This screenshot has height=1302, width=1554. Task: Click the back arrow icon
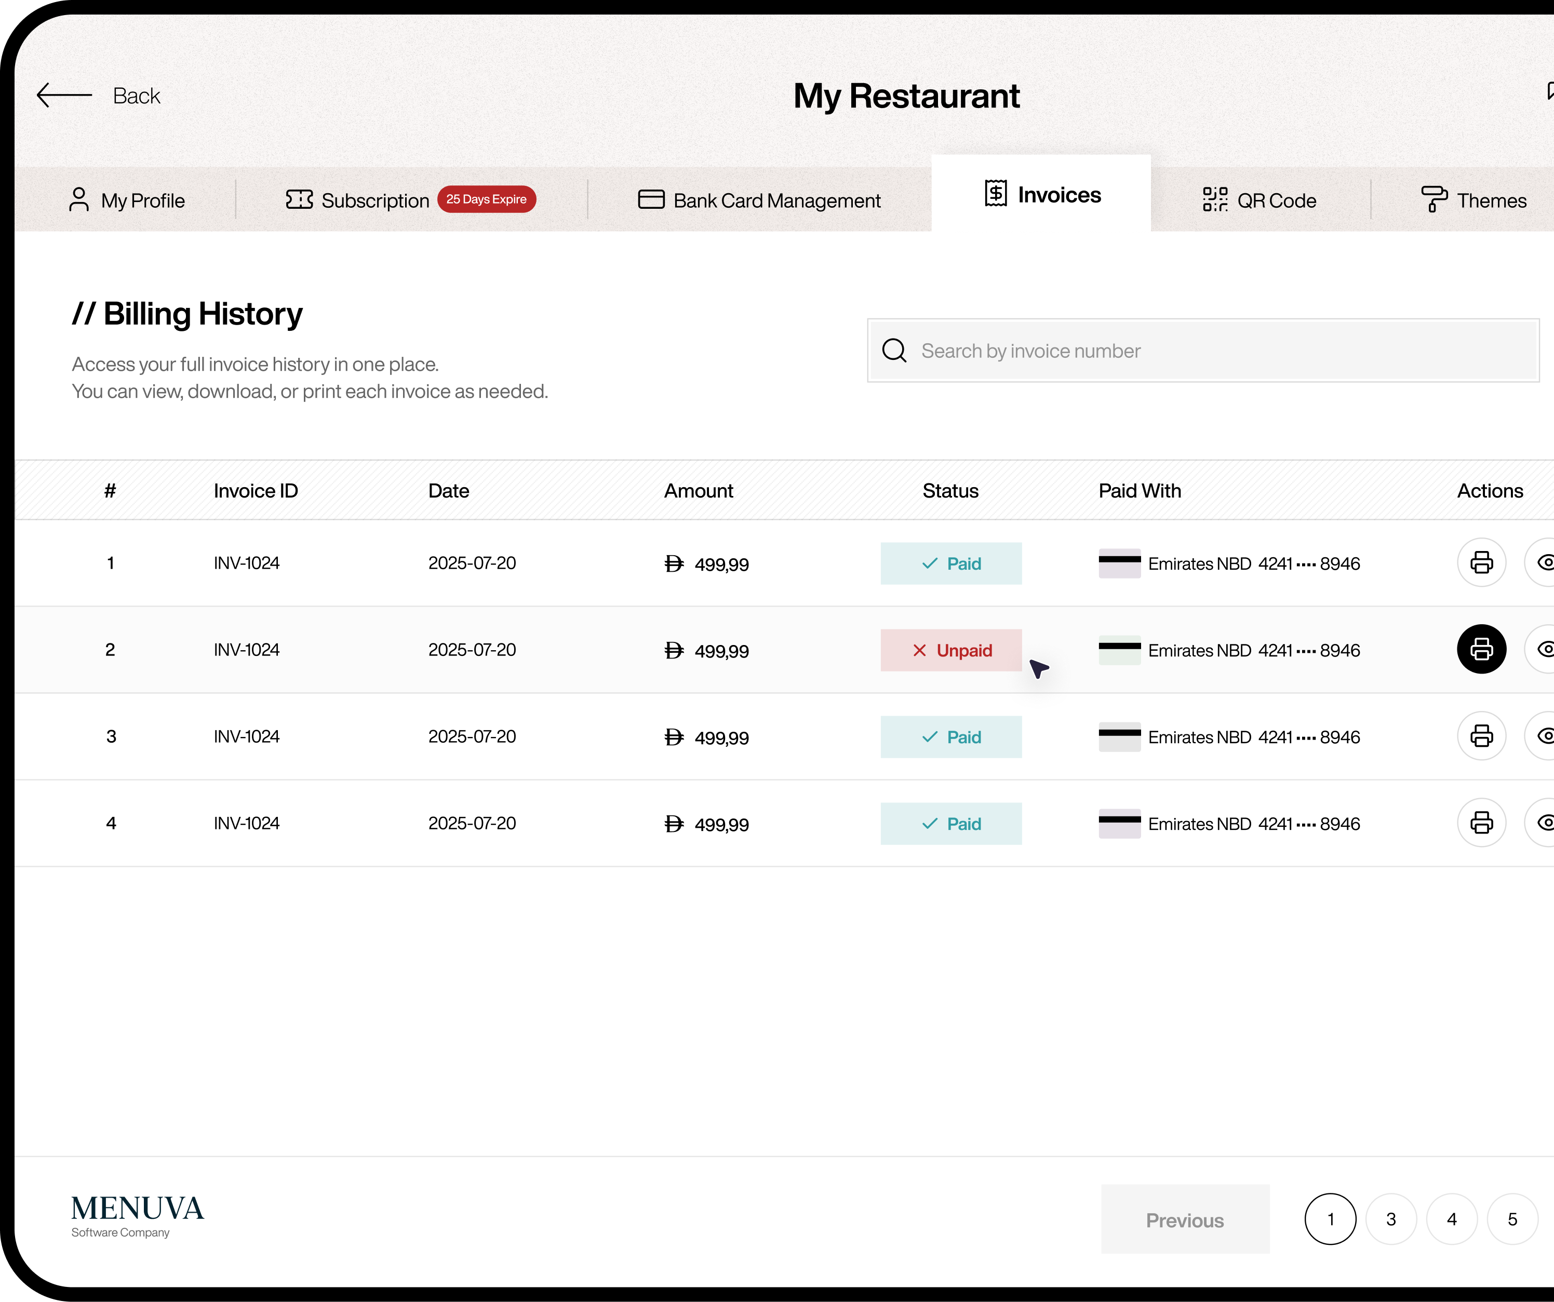[64, 96]
